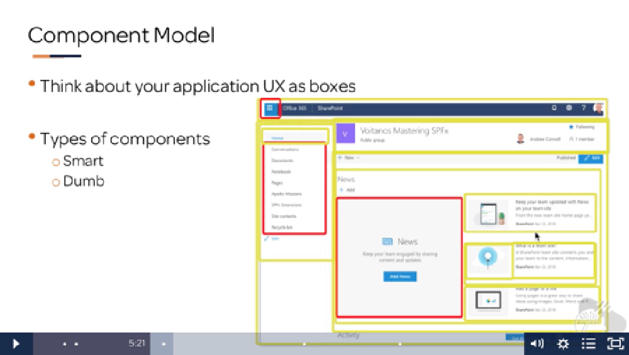Select Apollo Missions in the left navigation

pyautogui.click(x=286, y=194)
